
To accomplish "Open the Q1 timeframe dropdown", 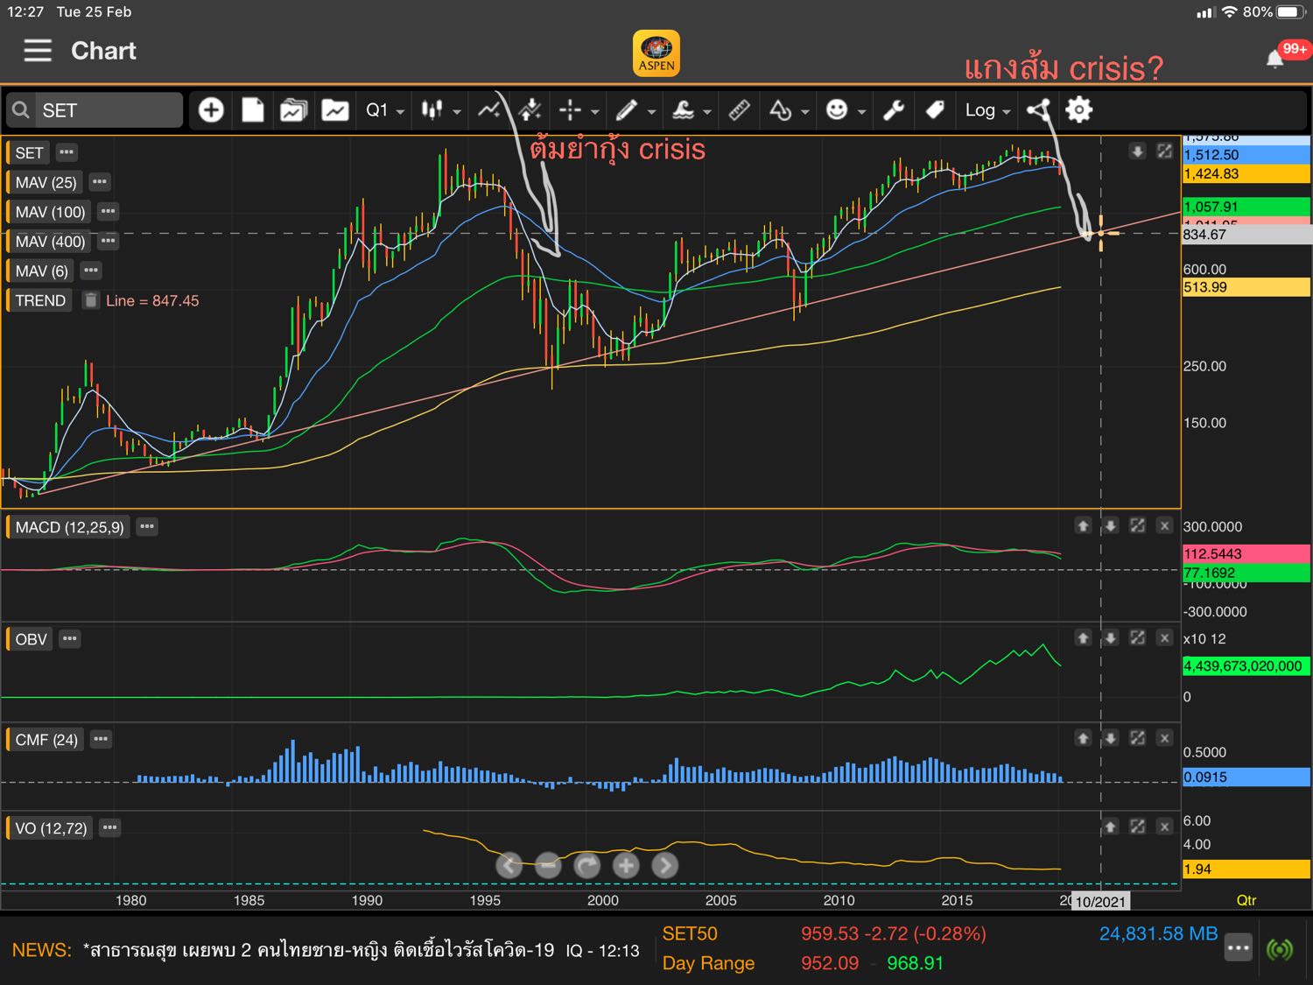I will (385, 110).
